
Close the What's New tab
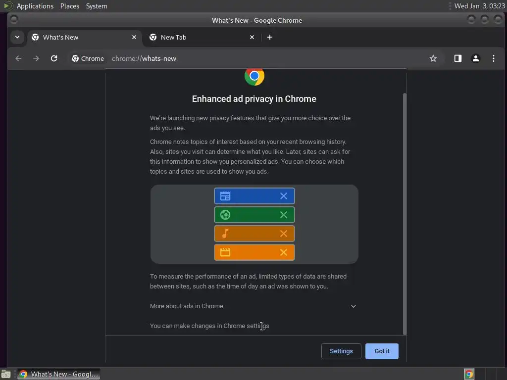click(134, 37)
